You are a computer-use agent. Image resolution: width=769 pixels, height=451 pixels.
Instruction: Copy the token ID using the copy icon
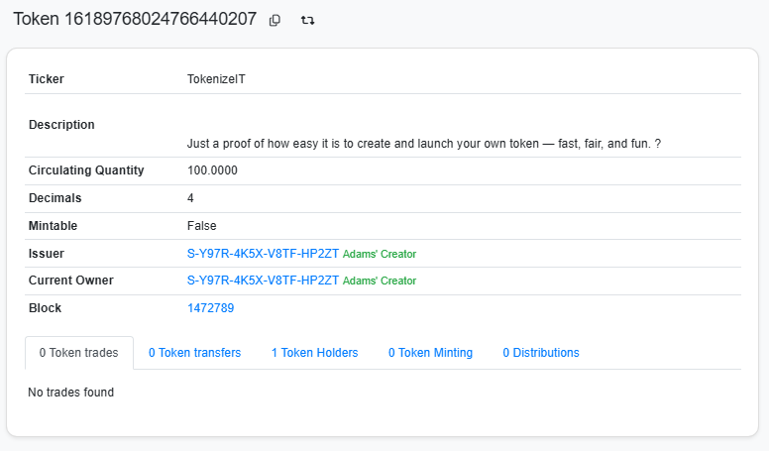click(275, 20)
